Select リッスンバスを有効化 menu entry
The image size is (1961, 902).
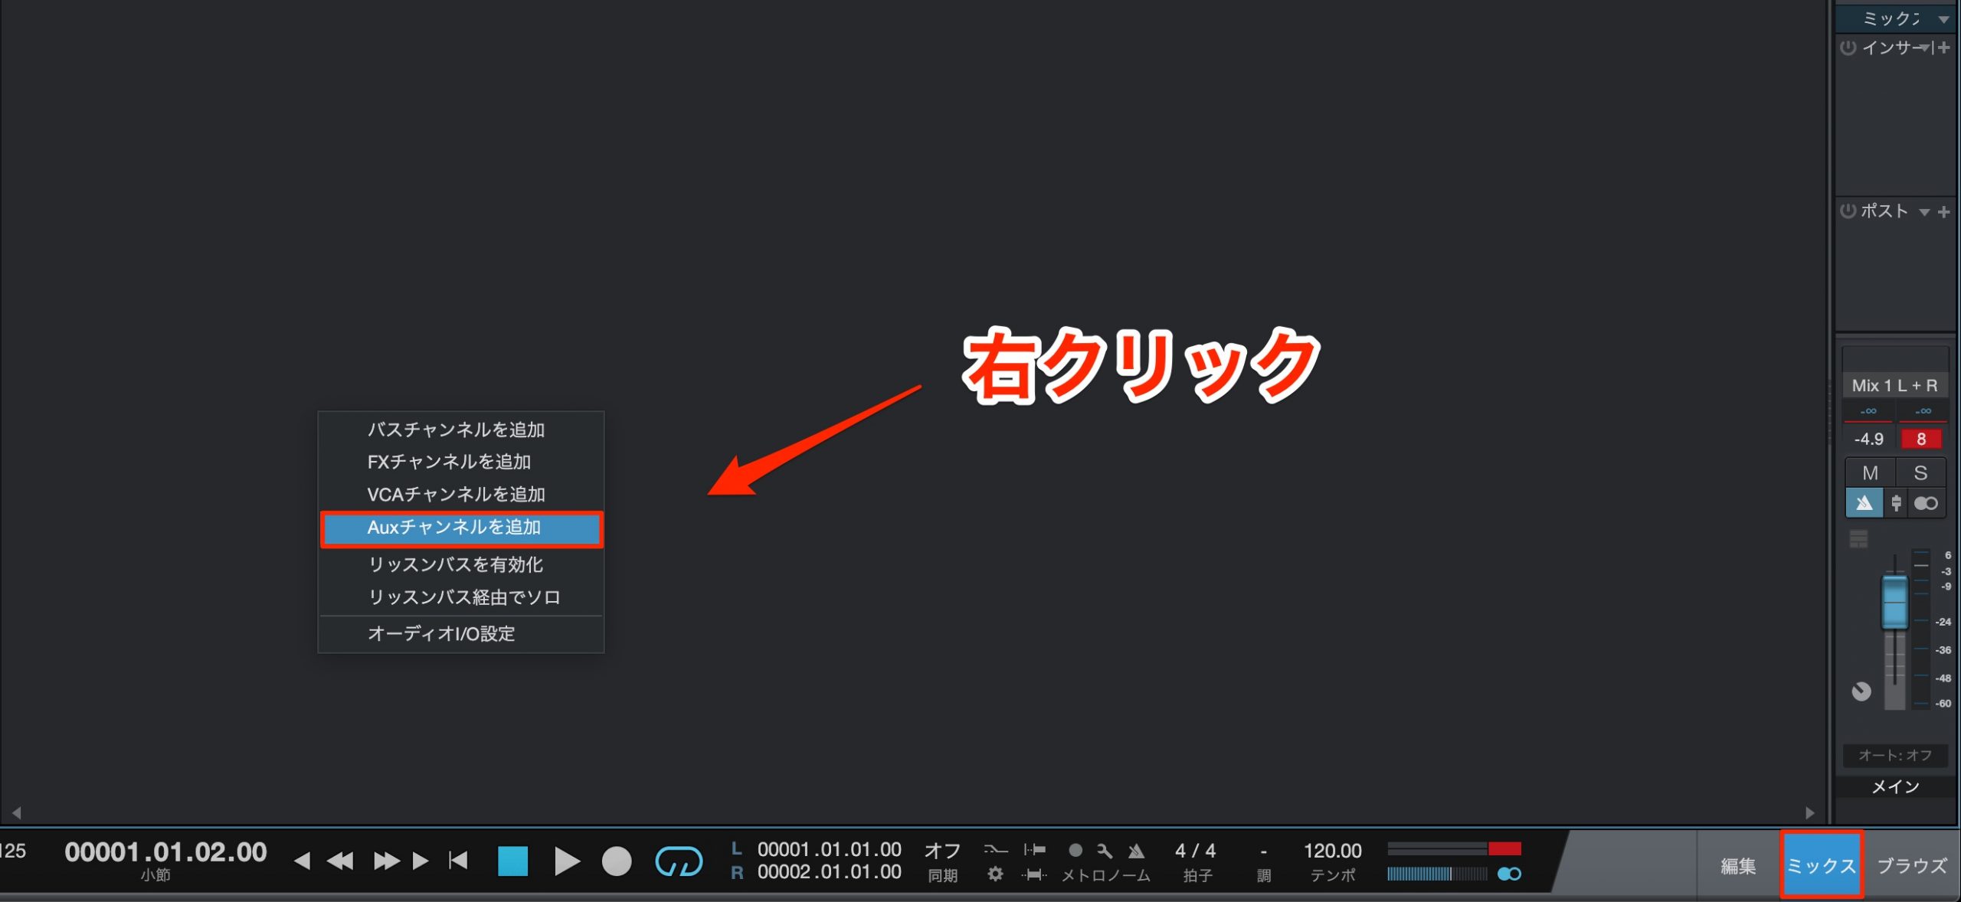(461, 564)
